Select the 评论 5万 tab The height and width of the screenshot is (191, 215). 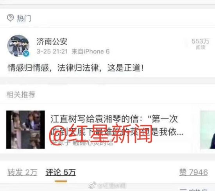[61, 172]
